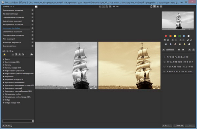Click the yellow favorites star in presets toolbar
Image resolution: width=197 pixels, height=129 pixels.
point(4,54)
